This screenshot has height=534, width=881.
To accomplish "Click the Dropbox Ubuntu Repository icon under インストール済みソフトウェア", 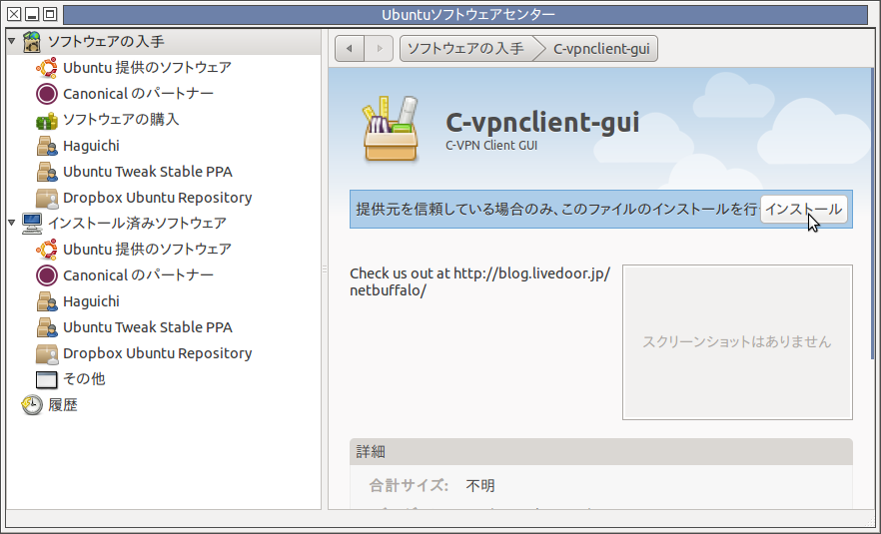I will 47,353.
